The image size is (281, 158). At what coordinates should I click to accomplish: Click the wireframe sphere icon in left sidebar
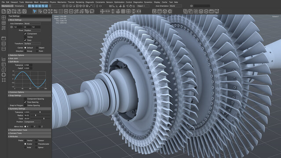4,75
